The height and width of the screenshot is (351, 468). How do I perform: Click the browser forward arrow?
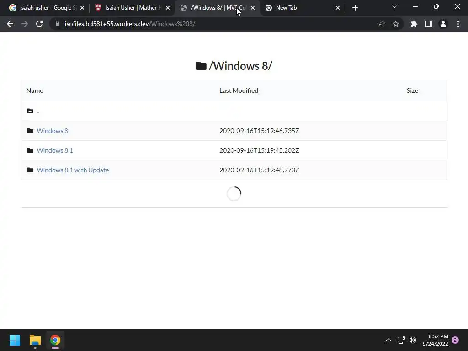pos(25,24)
